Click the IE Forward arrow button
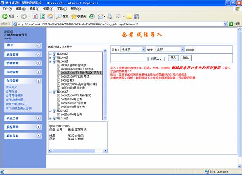 pos(24,16)
